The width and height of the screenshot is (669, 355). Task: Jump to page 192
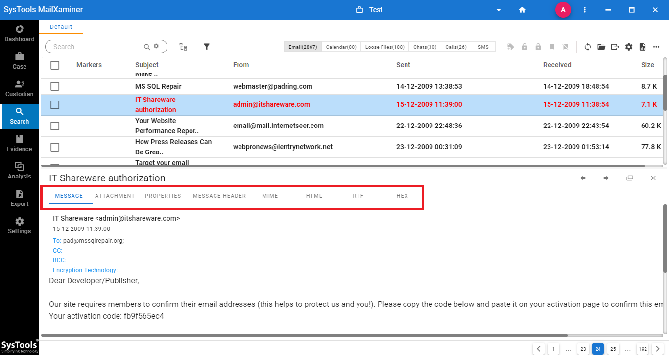643,349
